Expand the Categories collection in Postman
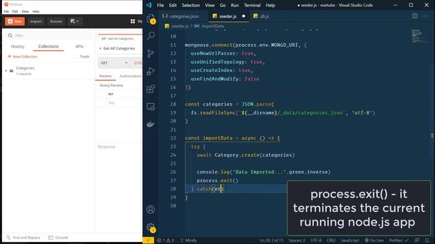The height and width of the screenshot is (244, 435). click(x=6, y=70)
